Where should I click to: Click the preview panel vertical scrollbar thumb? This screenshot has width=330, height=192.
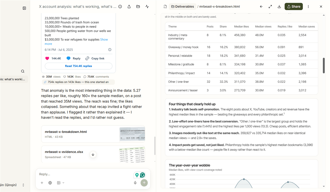[x=324, y=65]
